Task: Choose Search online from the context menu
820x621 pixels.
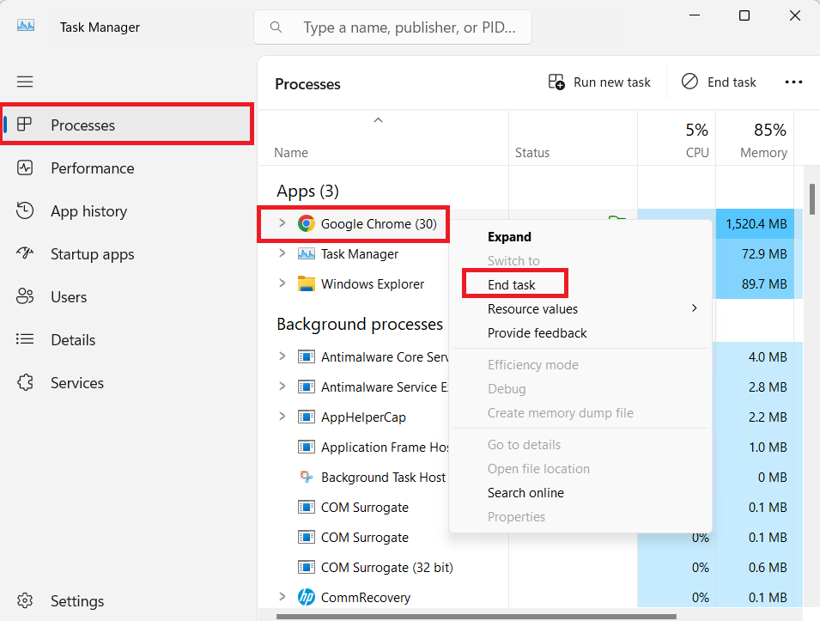Action: coord(525,493)
